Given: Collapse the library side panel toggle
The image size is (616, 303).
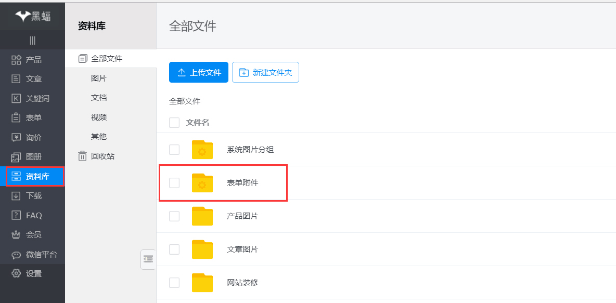Looking at the screenshot, I should [x=148, y=259].
